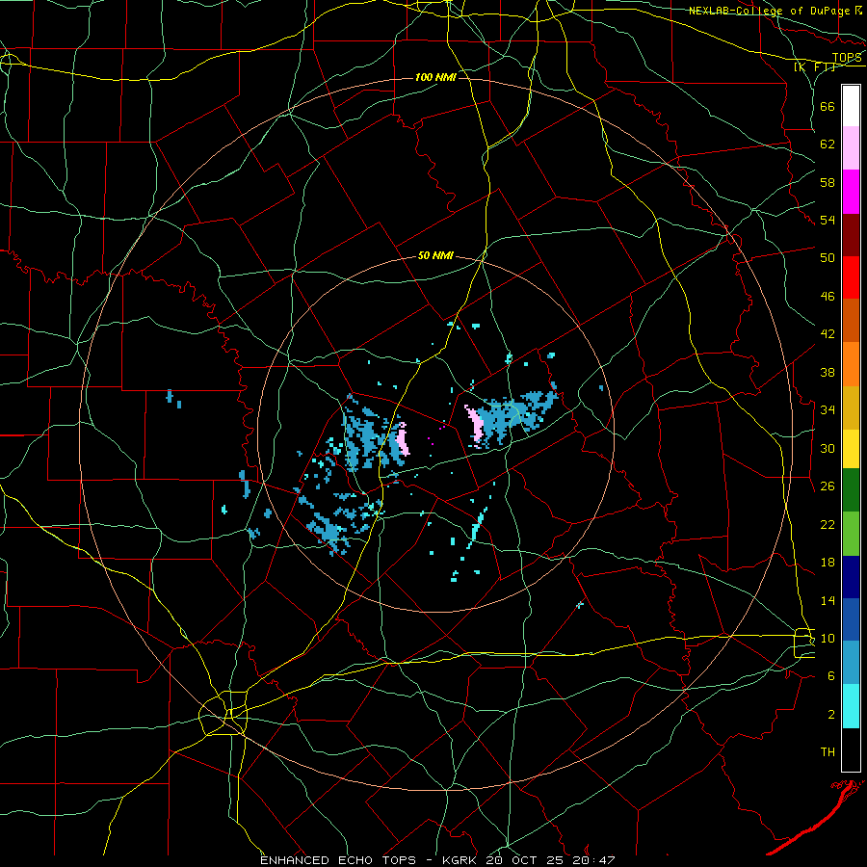Select the dark red legend swatch

[x=851, y=235]
